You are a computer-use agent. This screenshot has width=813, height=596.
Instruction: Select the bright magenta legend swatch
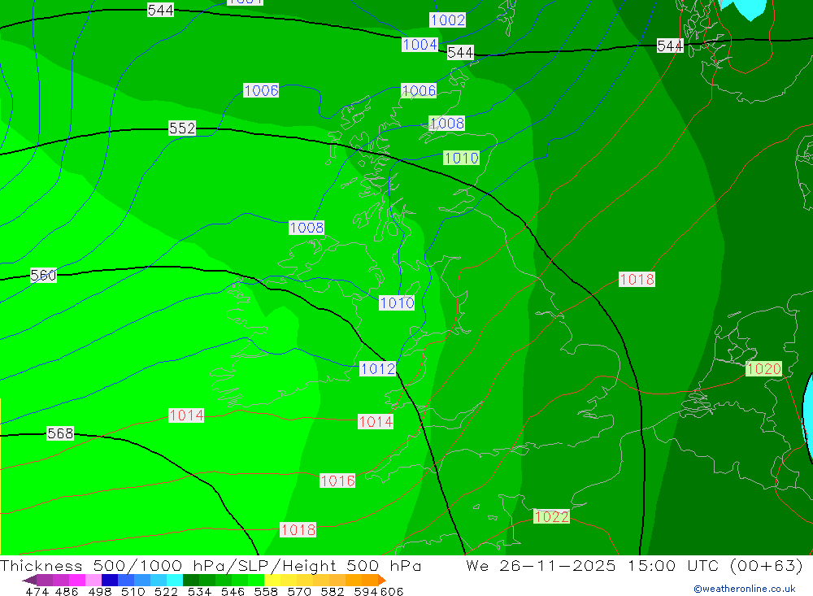[76, 580]
